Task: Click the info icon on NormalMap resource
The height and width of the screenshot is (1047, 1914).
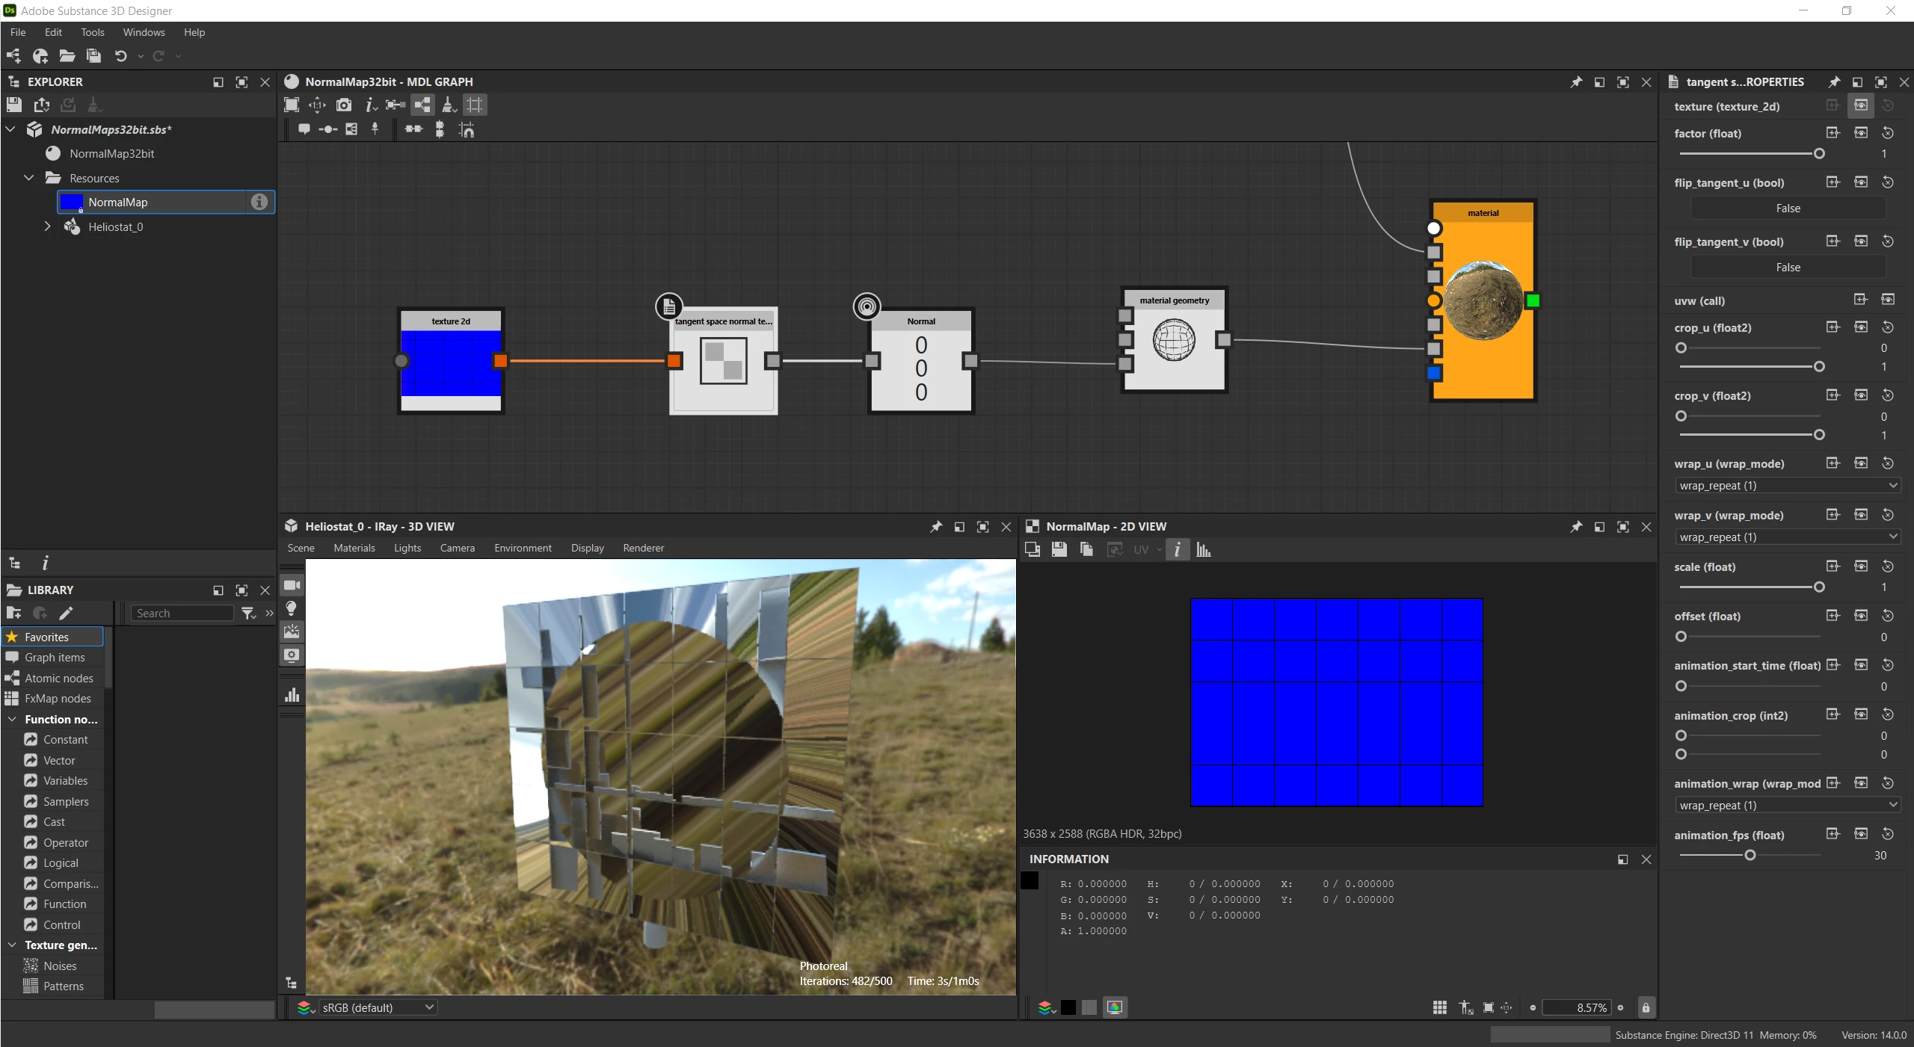Action: click(x=259, y=202)
